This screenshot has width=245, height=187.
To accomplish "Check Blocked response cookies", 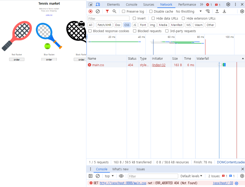I will 90,31.
